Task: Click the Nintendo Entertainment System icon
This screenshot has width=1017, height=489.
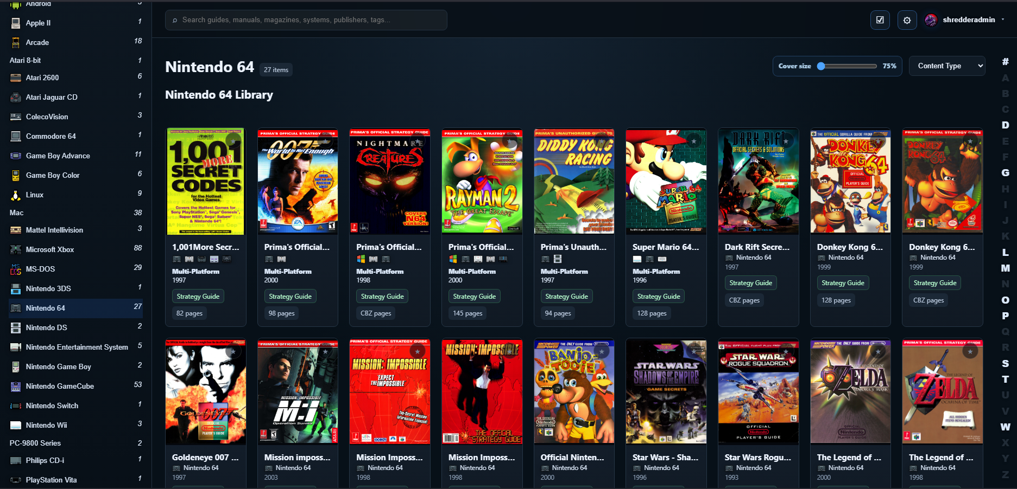Action: point(16,347)
